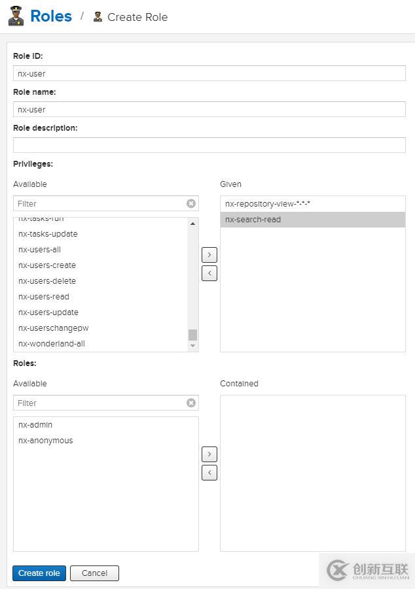Cancel the role creation
Screen dimensions: 415x589
(94, 573)
